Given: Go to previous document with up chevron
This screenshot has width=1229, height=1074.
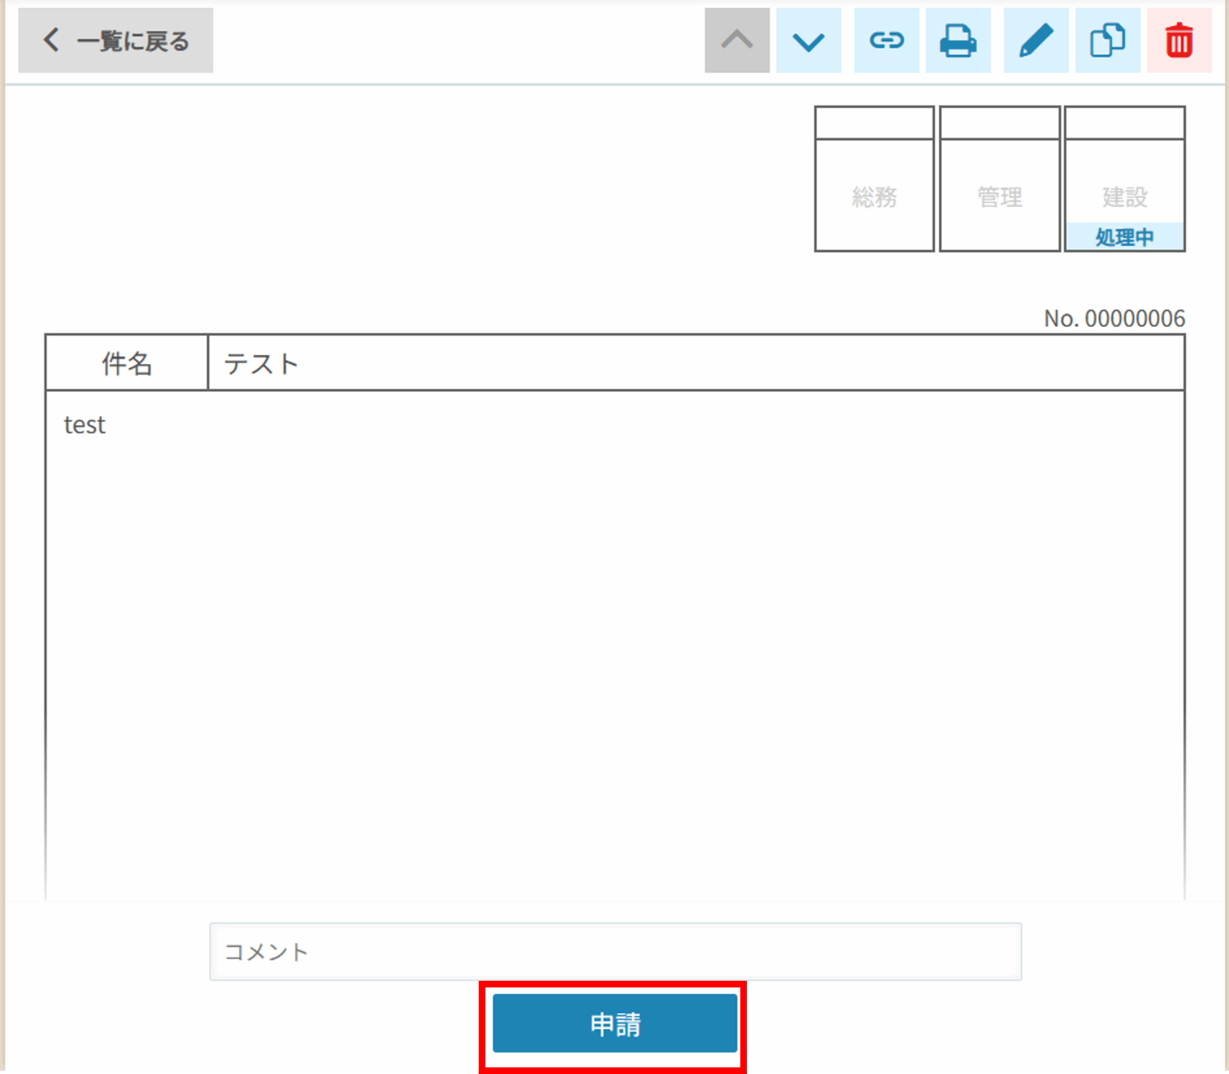Looking at the screenshot, I should click(736, 41).
